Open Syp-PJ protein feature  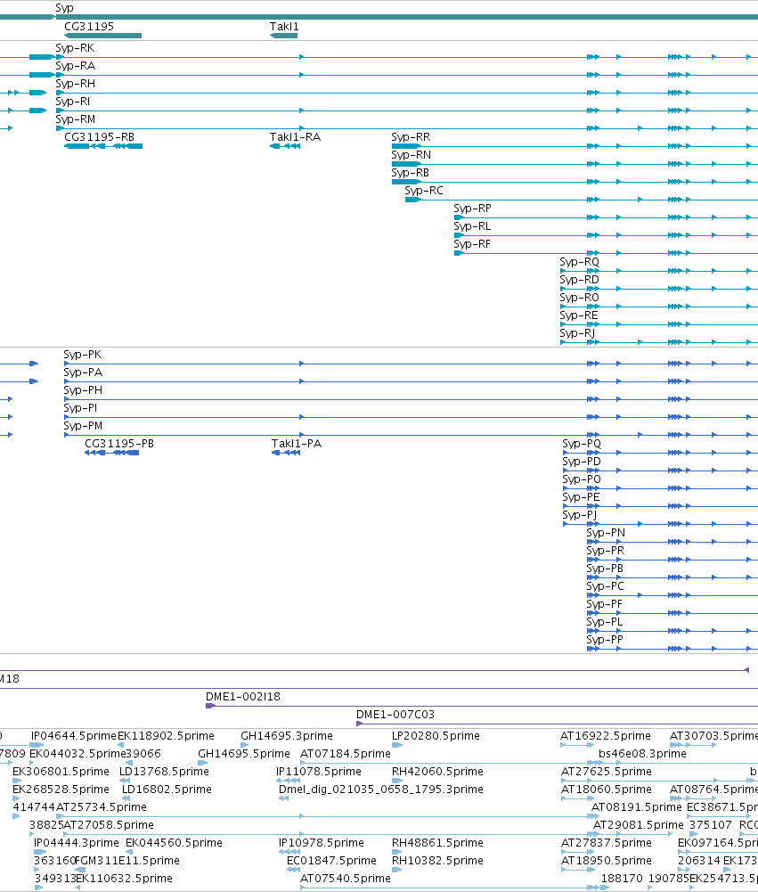(x=580, y=515)
